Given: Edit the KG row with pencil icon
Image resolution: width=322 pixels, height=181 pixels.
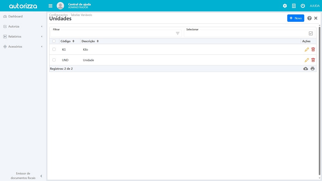Looking at the screenshot, I should point(307,50).
